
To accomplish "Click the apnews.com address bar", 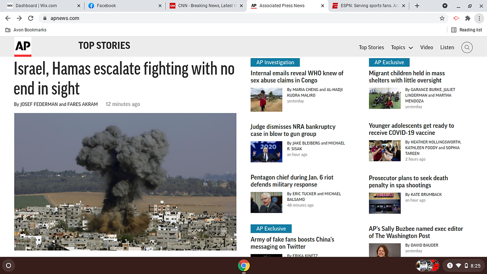I will pos(243,18).
